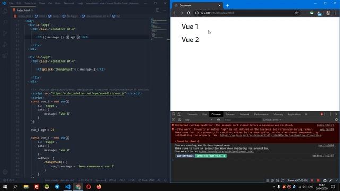The width and height of the screenshot is (340, 191).
Task: Click the Port 5500 Live Server status item
Action: (x=147, y=180)
